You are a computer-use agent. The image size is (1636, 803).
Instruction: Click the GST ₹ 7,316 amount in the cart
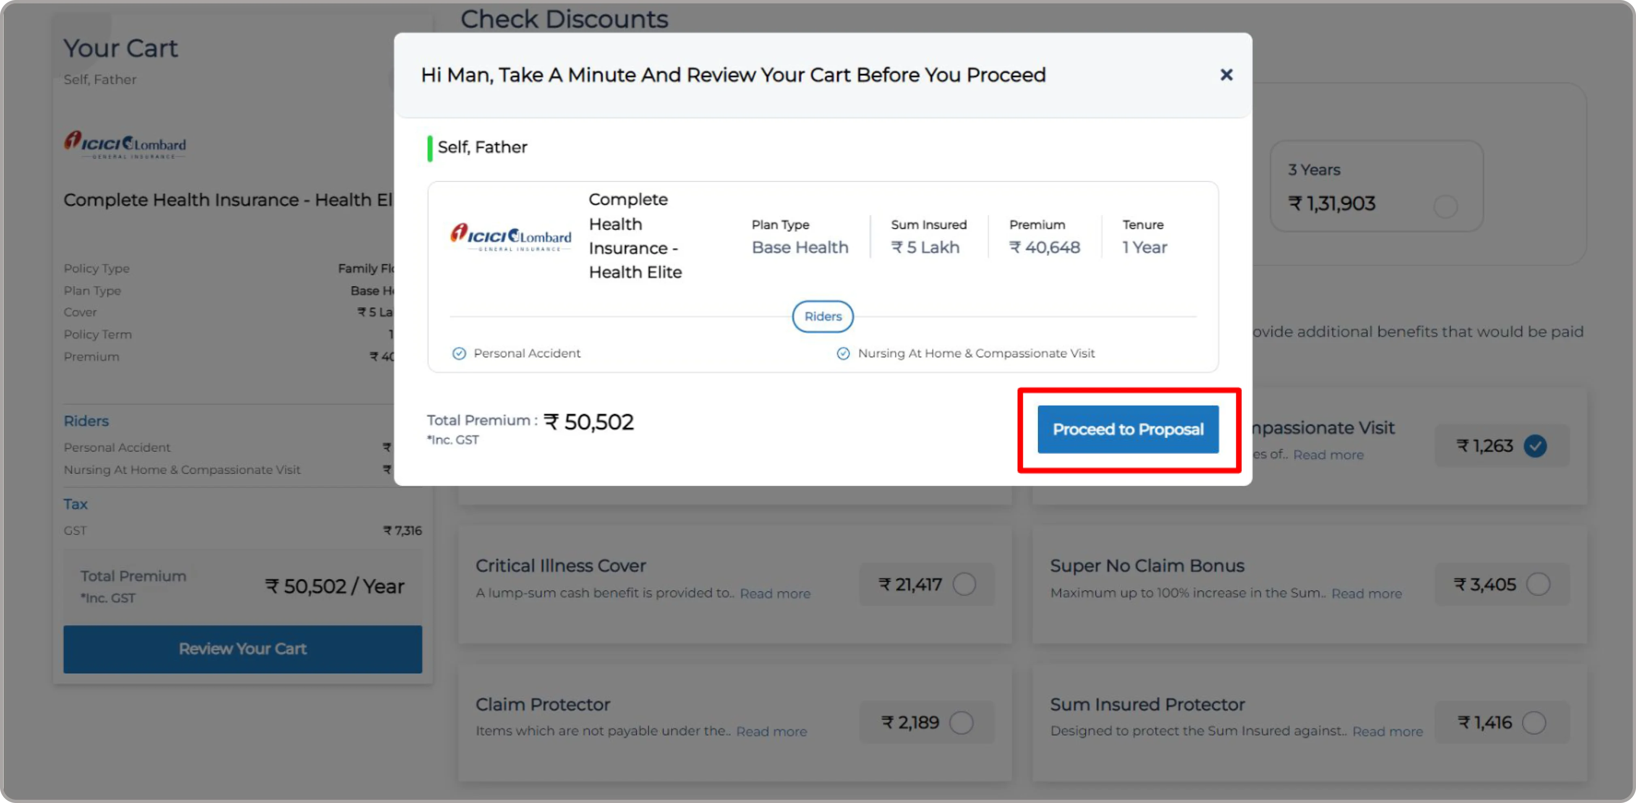pyautogui.click(x=402, y=531)
